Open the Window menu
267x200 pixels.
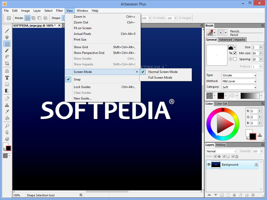[82, 10]
